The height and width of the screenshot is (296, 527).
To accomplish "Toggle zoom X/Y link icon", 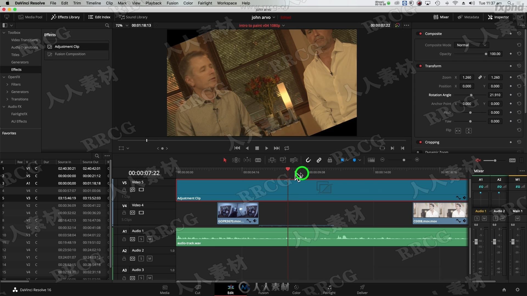I will pos(480,77).
